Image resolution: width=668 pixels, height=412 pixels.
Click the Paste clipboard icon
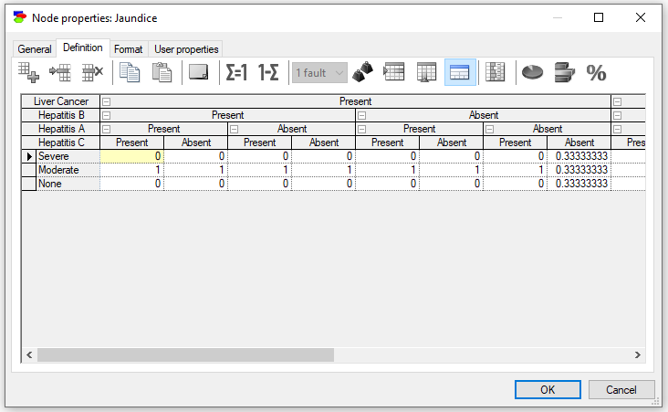[162, 72]
